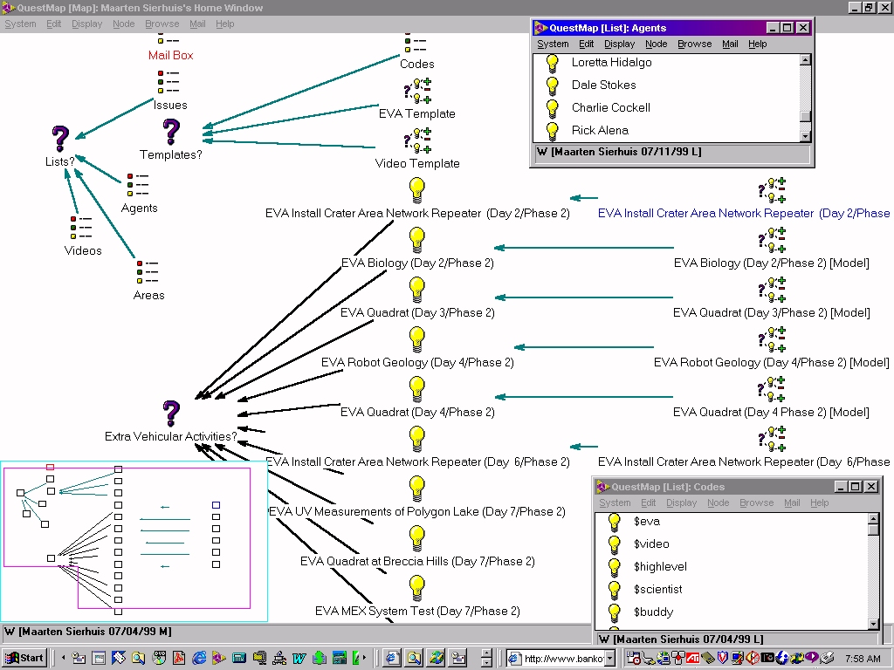Expand the taskbar address bar dropdown
This screenshot has width=894, height=670.
click(609, 659)
